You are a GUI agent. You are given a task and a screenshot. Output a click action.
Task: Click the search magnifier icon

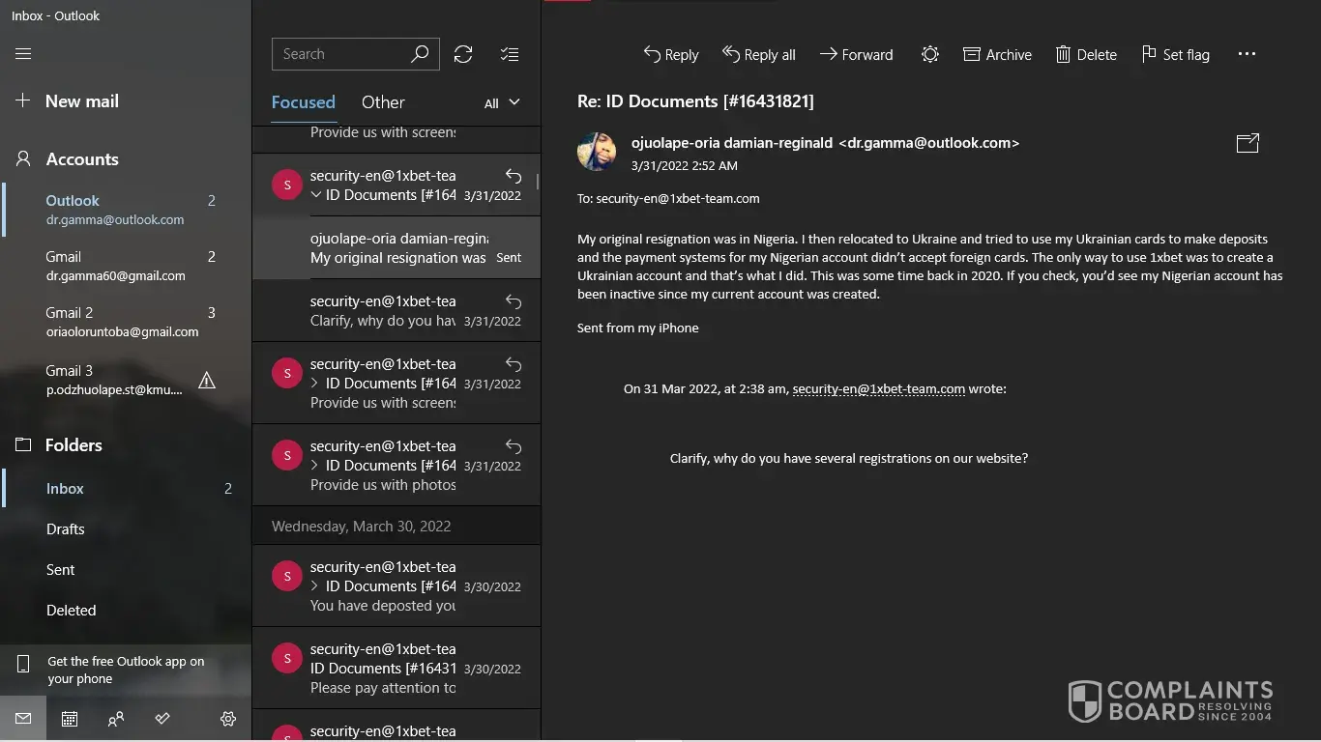[x=420, y=54]
